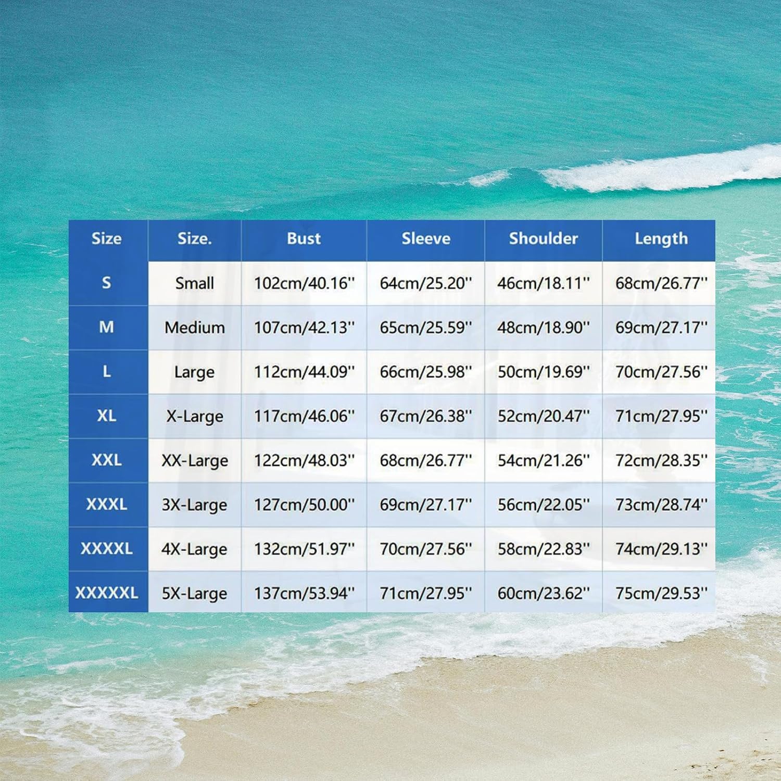Click the 'Small' size name cell
The image size is (781, 781).
click(x=195, y=283)
